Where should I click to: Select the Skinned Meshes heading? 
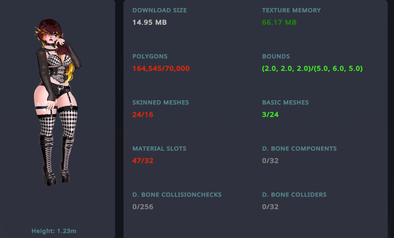click(161, 102)
